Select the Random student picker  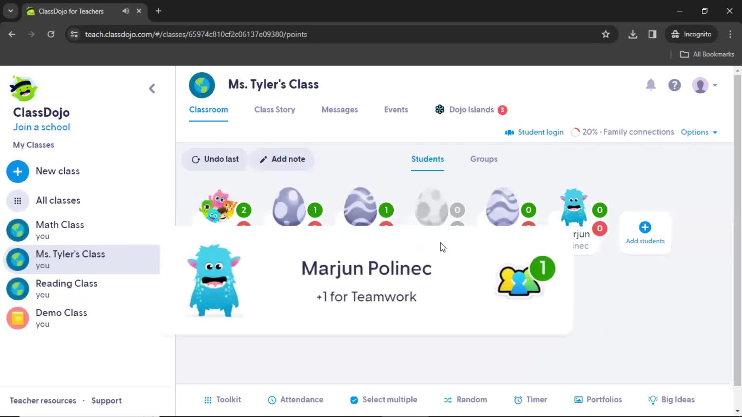tap(465, 400)
